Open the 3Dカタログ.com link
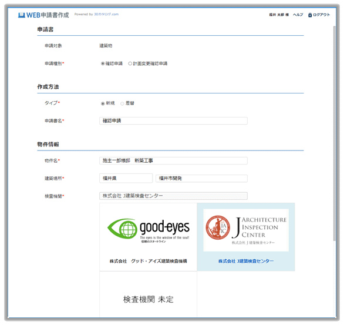This screenshot has width=344, height=325. (106, 14)
